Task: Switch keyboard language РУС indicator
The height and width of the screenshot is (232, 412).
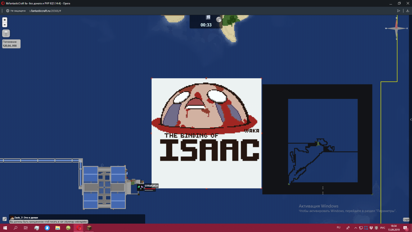Action: pyautogui.click(x=382, y=228)
